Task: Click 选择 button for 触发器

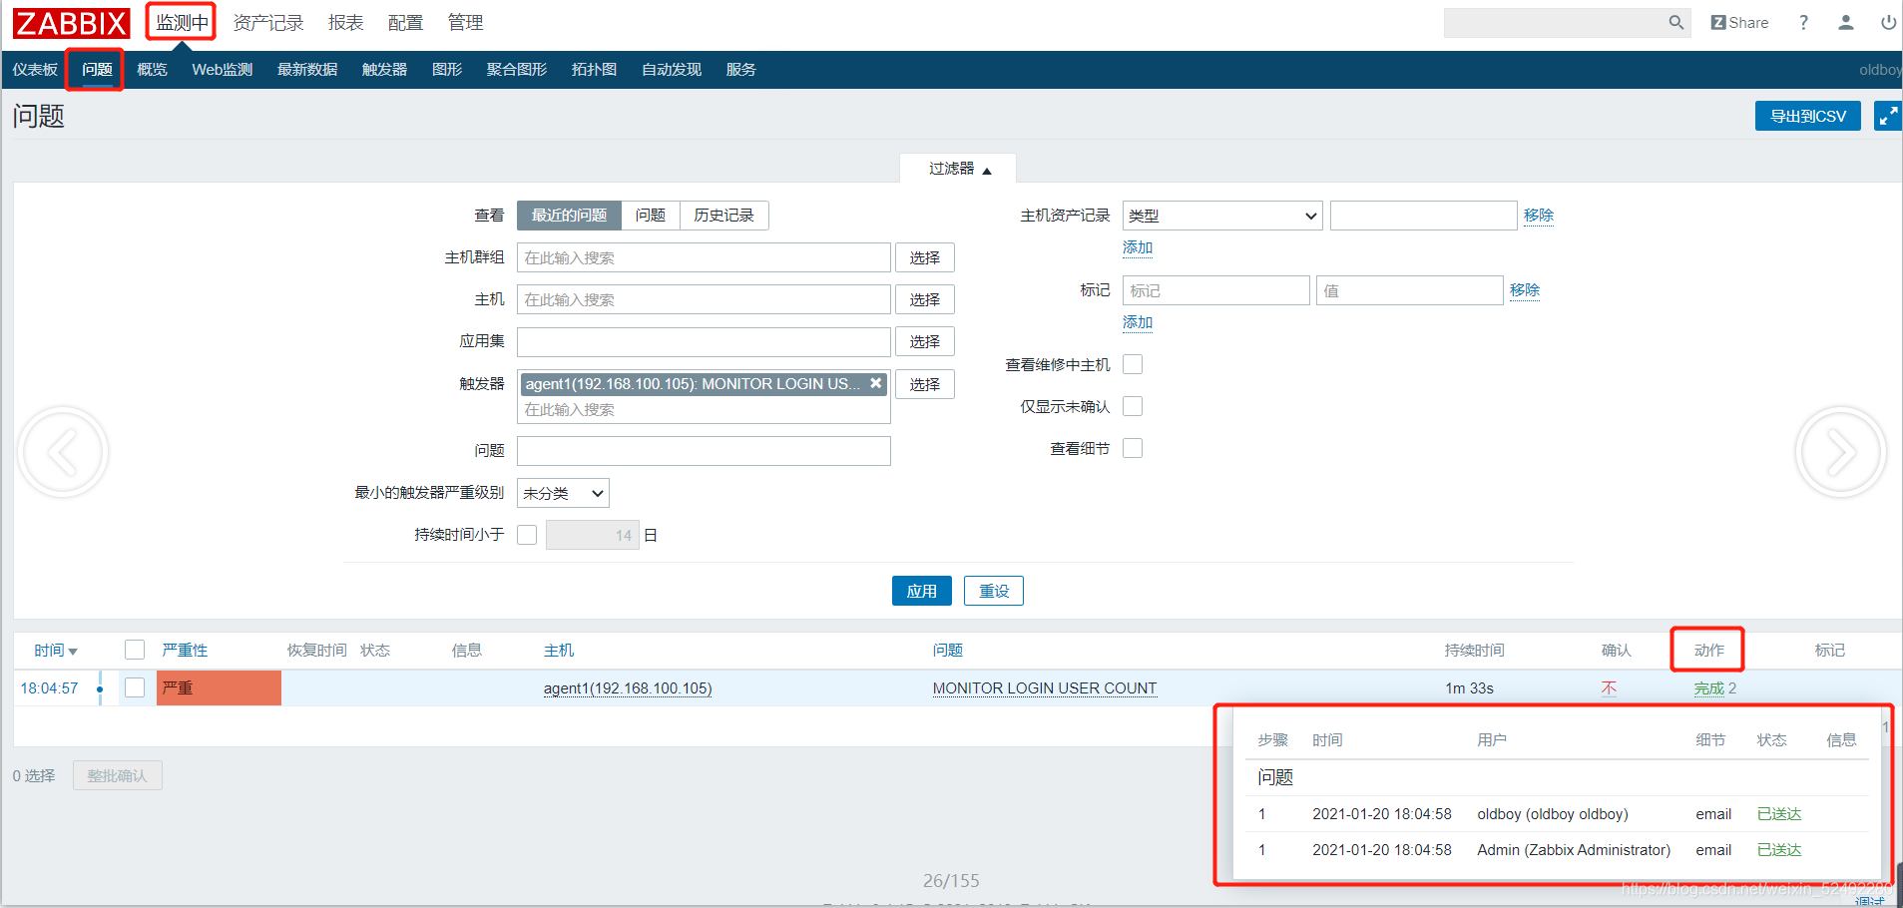Action: [925, 384]
